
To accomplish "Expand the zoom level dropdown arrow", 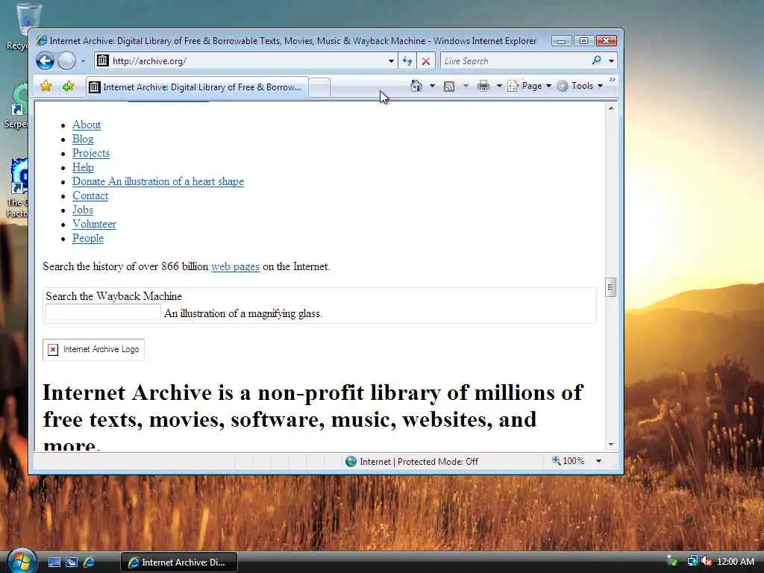I will pyautogui.click(x=599, y=461).
